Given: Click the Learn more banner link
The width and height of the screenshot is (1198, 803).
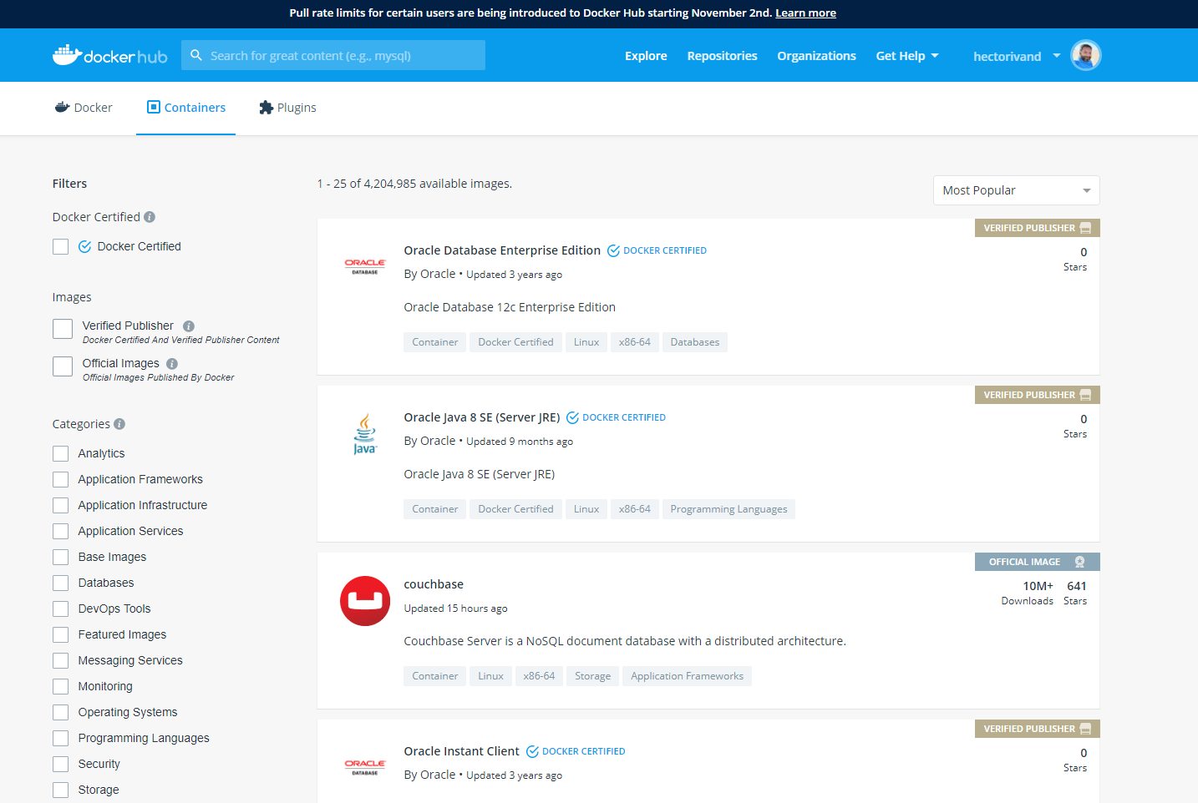Looking at the screenshot, I should [x=805, y=13].
